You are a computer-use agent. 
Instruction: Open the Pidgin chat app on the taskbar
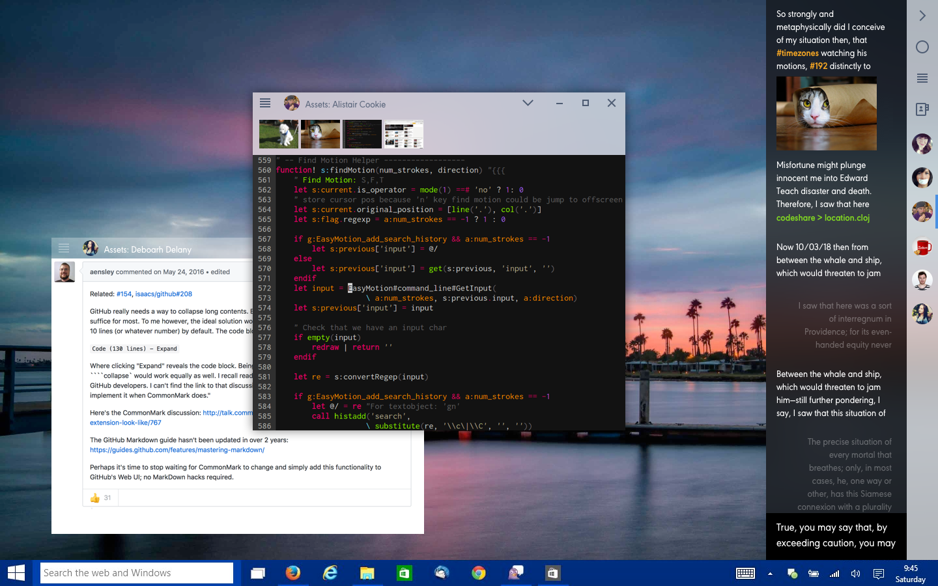(516, 573)
